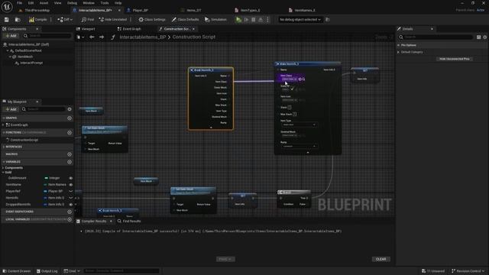The height and width of the screenshot is (275, 489).
Task: Add a new variable with the plus icon
Action: tap(70, 162)
